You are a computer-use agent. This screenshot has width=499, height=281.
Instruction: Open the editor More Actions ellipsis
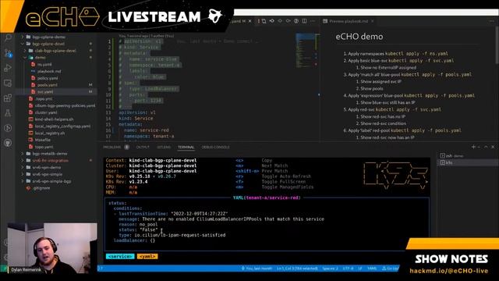pyautogui.click(x=313, y=21)
